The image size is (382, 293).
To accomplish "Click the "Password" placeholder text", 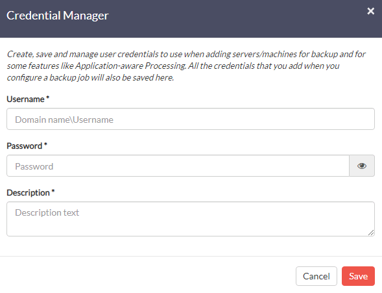I will point(34,166).
